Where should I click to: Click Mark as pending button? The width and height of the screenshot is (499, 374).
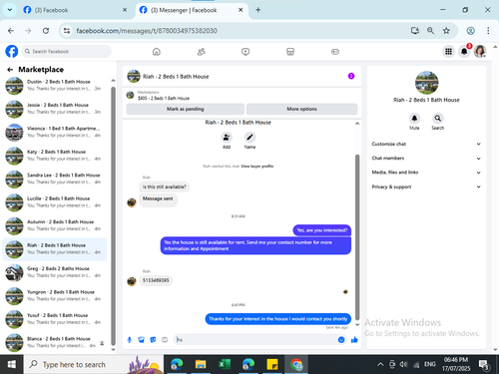coord(186,109)
